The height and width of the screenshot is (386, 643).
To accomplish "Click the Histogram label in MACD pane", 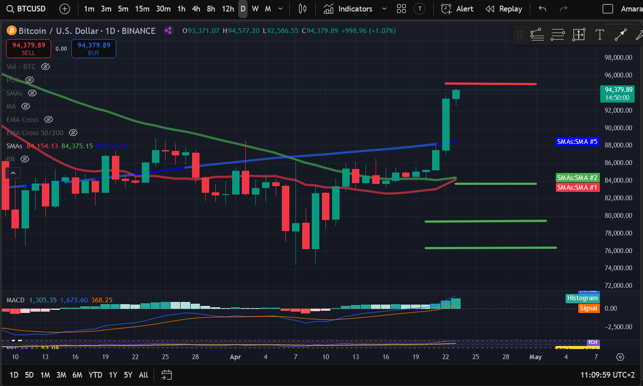I will 582,298.
